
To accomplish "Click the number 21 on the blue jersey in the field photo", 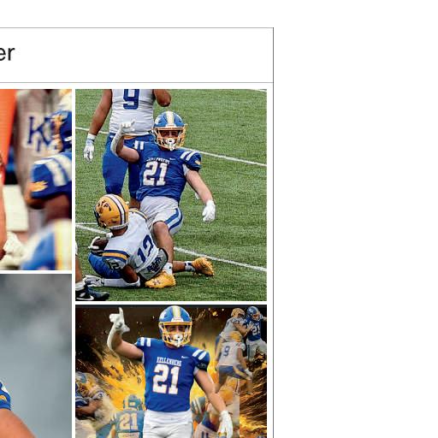I will coord(156,174).
